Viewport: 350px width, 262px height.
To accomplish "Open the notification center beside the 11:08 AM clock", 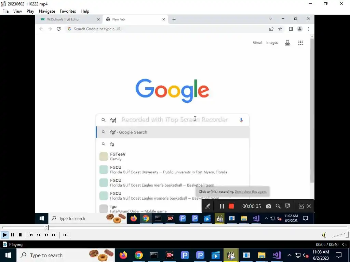I will click(x=339, y=255).
